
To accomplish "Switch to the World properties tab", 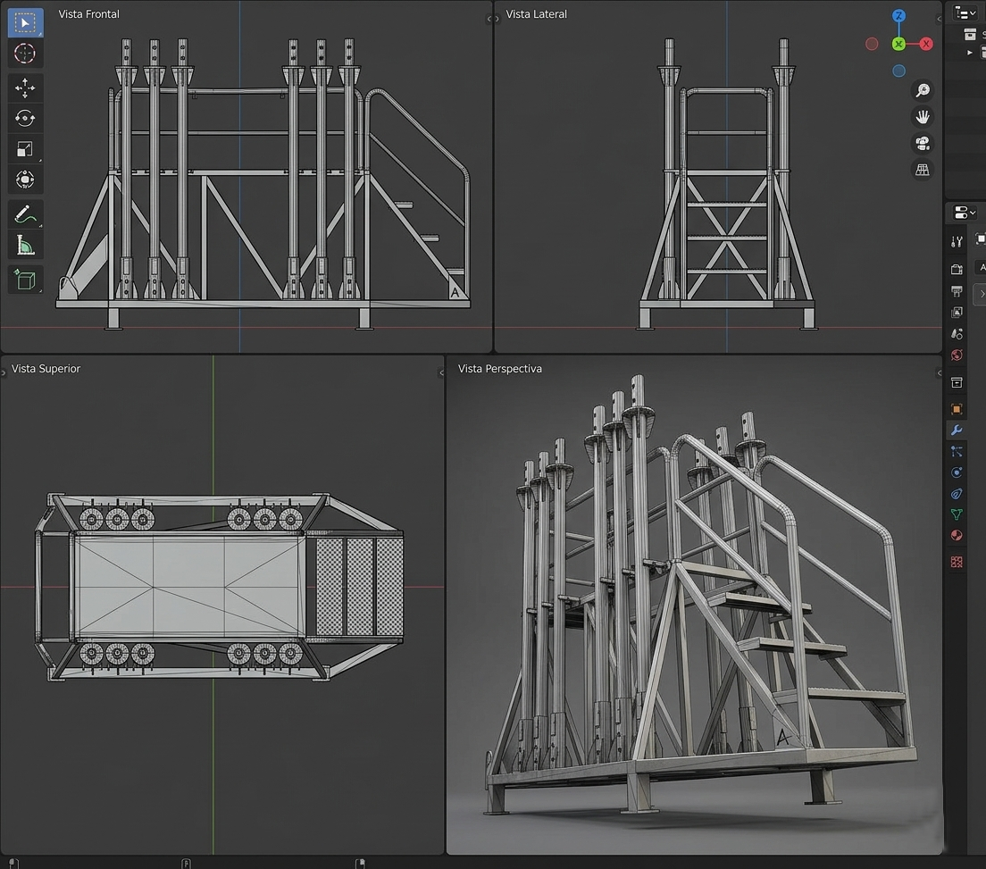I will [x=957, y=355].
